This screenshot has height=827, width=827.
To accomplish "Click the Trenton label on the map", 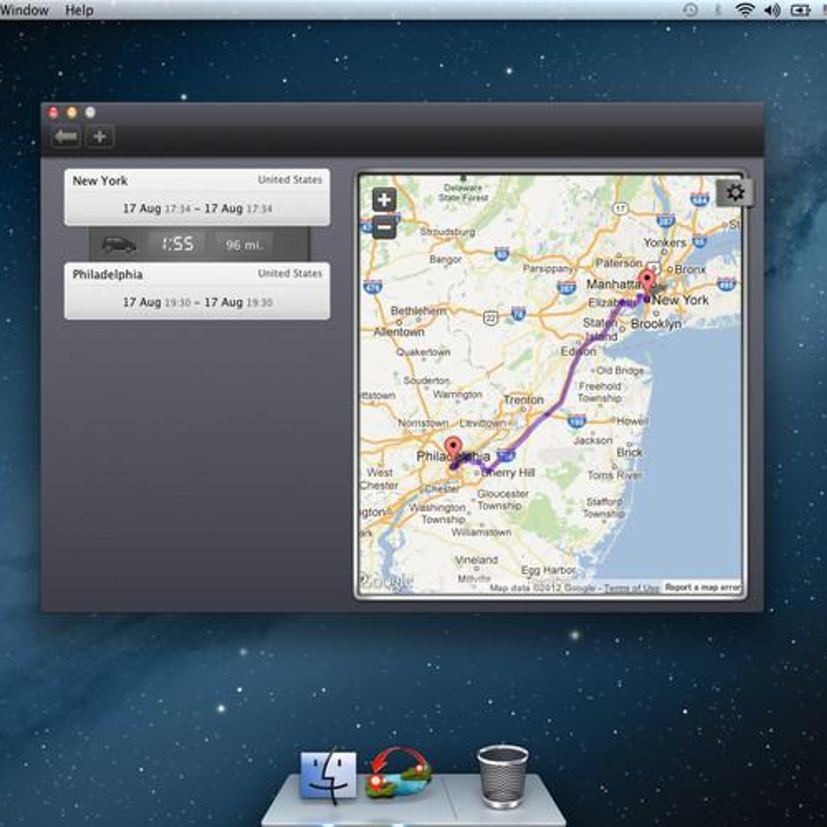I will pyautogui.click(x=524, y=400).
